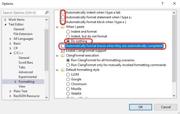
Task: Enable automatic indent when typing a tab
Action: pyautogui.click(x=63, y=12)
